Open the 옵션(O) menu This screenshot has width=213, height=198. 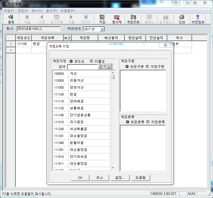click(51, 11)
